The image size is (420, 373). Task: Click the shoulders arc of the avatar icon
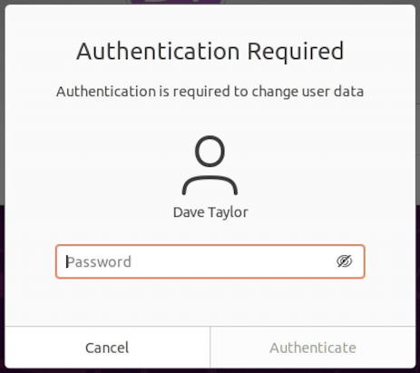[x=210, y=185]
